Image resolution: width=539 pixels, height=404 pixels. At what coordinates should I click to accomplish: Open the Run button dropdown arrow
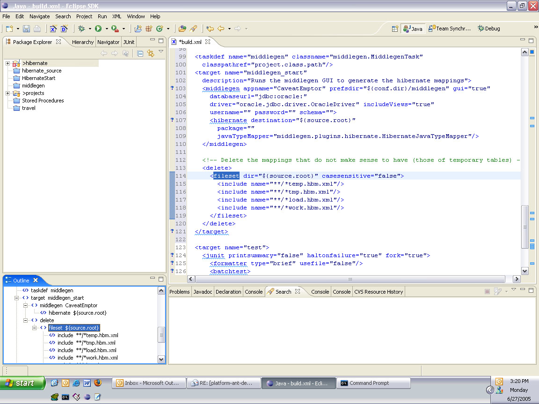click(x=107, y=29)
